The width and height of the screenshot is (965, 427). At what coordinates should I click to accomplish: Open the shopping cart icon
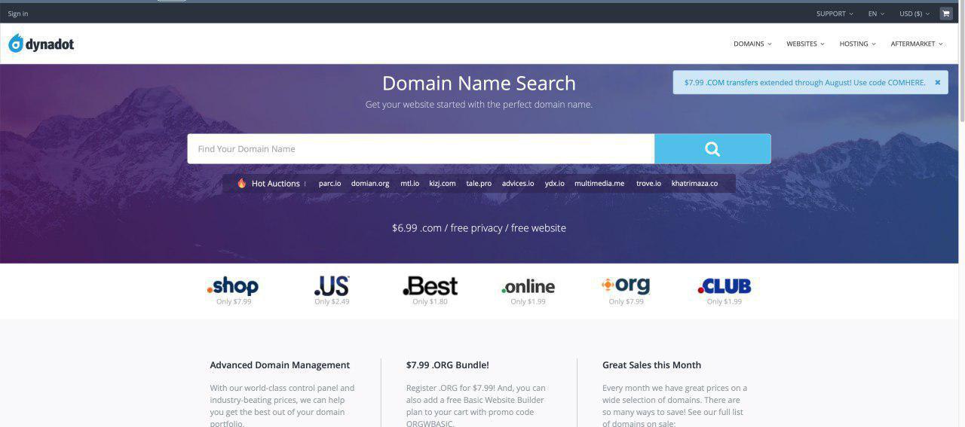(x=946, y=14)
